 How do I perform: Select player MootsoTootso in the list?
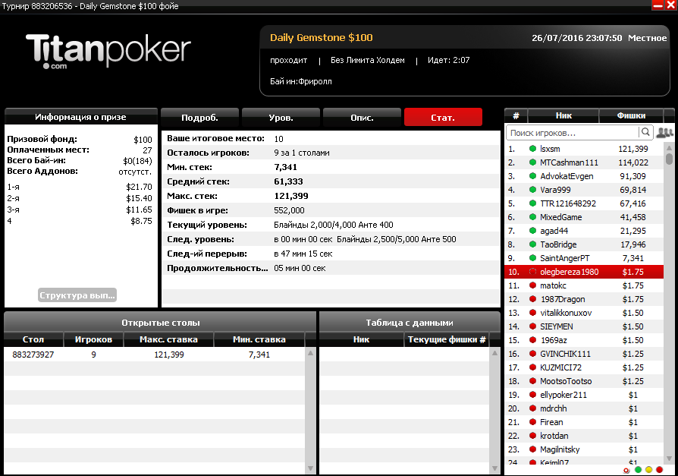pyautogui.click(x=584, y=381)
